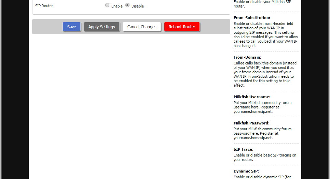The image size is (330, 179).
Task: Click yourname.homesip.net under Milkfish Username
Action: tap(253, 111)
